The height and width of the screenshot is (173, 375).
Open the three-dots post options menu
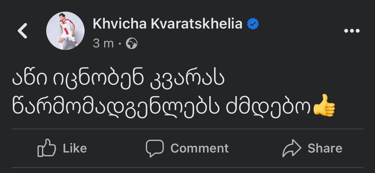click(x=352, y=31)
